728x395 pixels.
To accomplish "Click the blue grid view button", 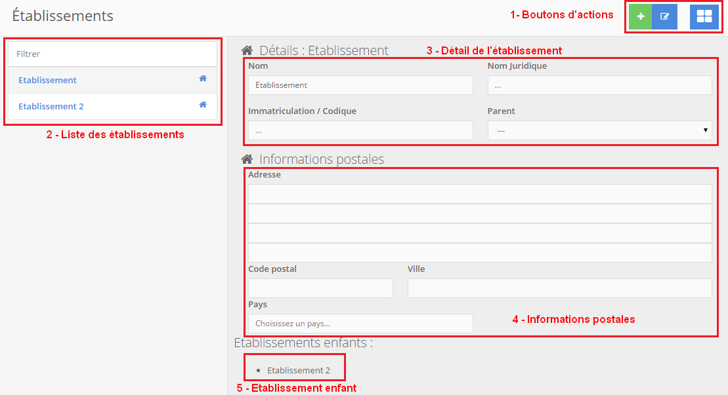I will pos(704,16).
